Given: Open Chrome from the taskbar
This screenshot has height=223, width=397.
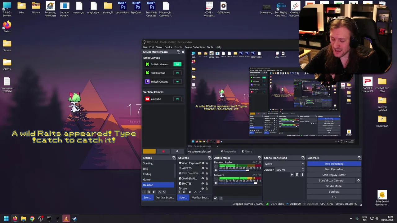Looking at the screenshot, I should (x=32, y=219).
